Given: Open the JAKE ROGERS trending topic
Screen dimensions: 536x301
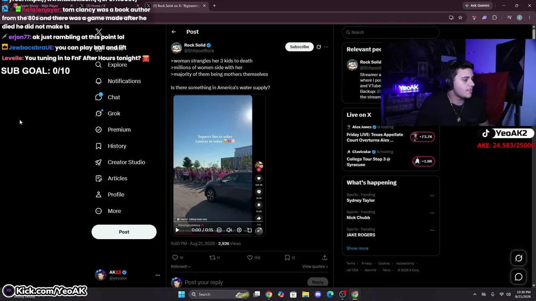Looking at the screenshot, I should pos(361,235).
